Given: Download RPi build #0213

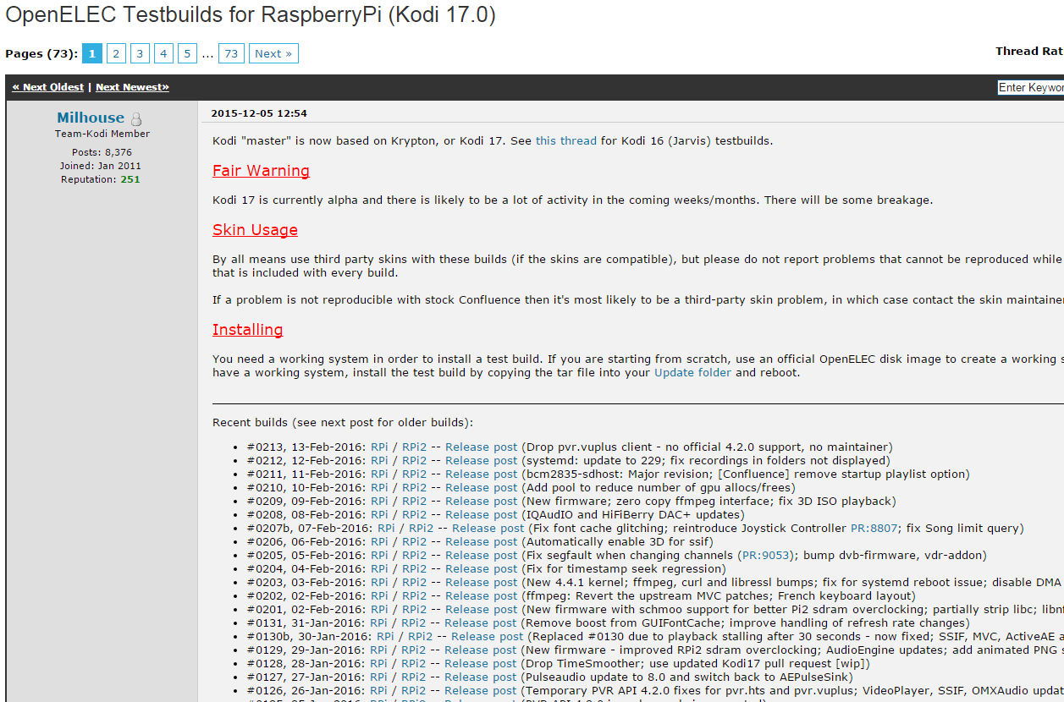Looking at the screenshot, I should pyautogui.click(x=379, y=447).
